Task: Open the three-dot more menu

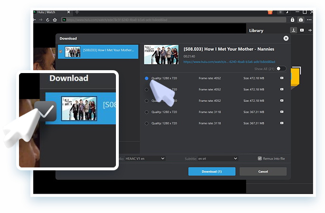Action: coord(309,20)
